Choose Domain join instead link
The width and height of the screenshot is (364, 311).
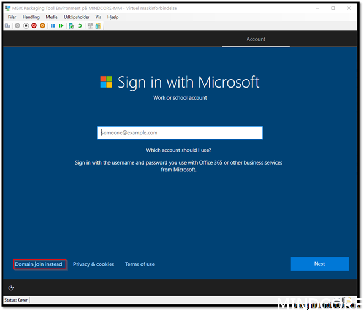pyautogui.click(x=39, y=264)
